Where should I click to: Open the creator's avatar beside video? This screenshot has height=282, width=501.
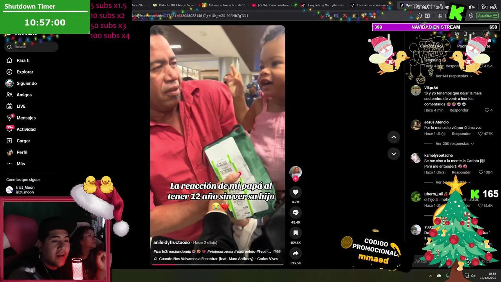coord(296,172)
